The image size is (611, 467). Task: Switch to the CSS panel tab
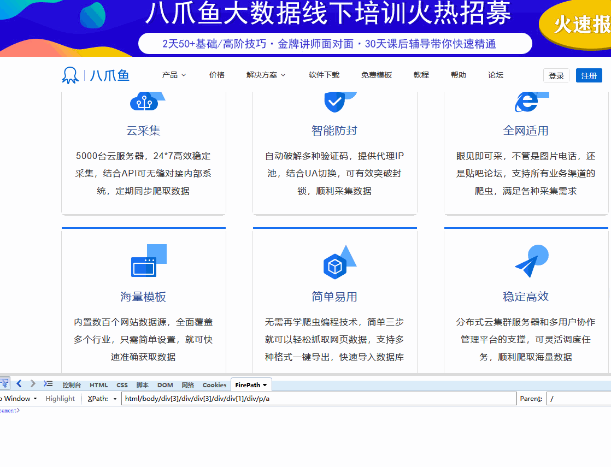coord(122,385)
